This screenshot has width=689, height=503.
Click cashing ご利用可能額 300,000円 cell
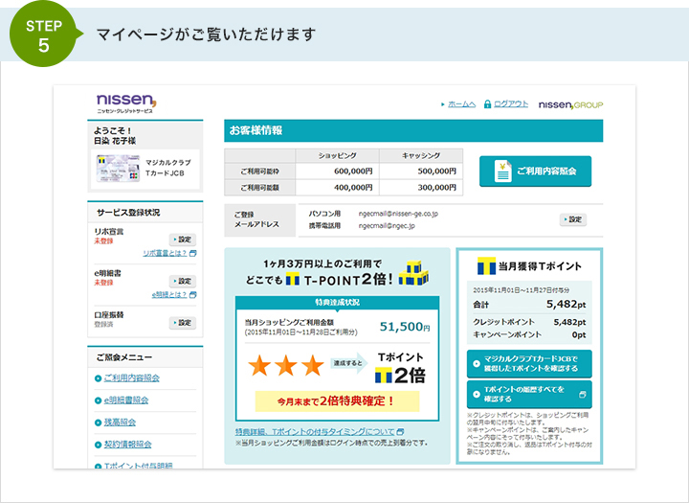coord(421,188)
